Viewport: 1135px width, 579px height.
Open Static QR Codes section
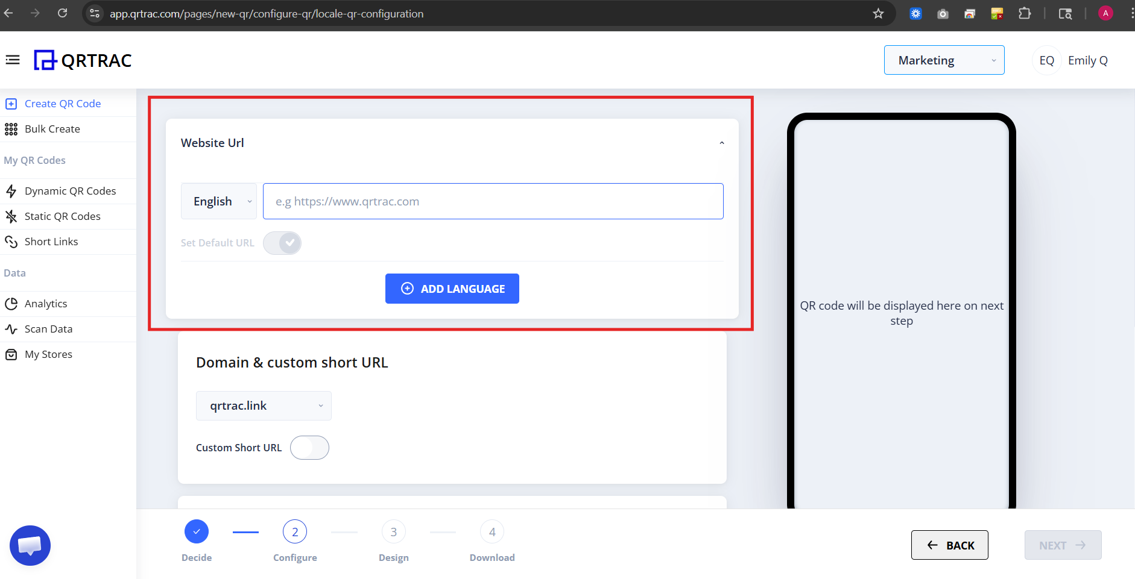pyautogui.click(x=62, y=216)
